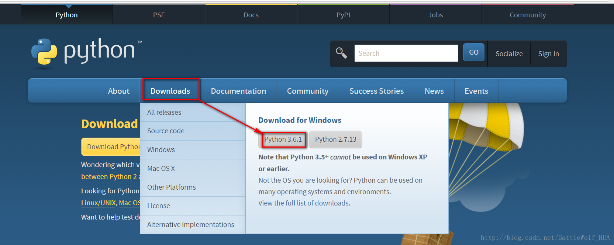Download Python 2.7.13 for Windows

click(x=336, y=139)
